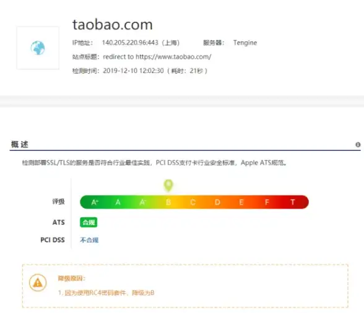
Task: Click the globe site icon thumbnail
Action: coord(38,48)
